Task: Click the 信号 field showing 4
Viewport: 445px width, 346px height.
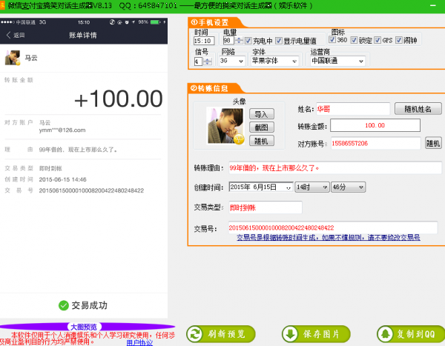Action: [198, 61]
